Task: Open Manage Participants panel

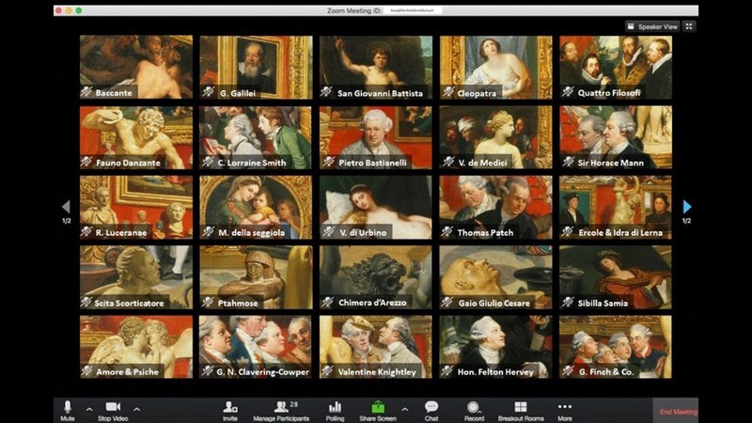Action: 281,411
